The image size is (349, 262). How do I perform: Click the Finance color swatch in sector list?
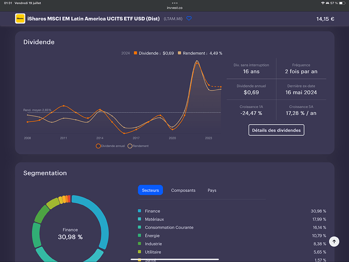click(139, 211)
